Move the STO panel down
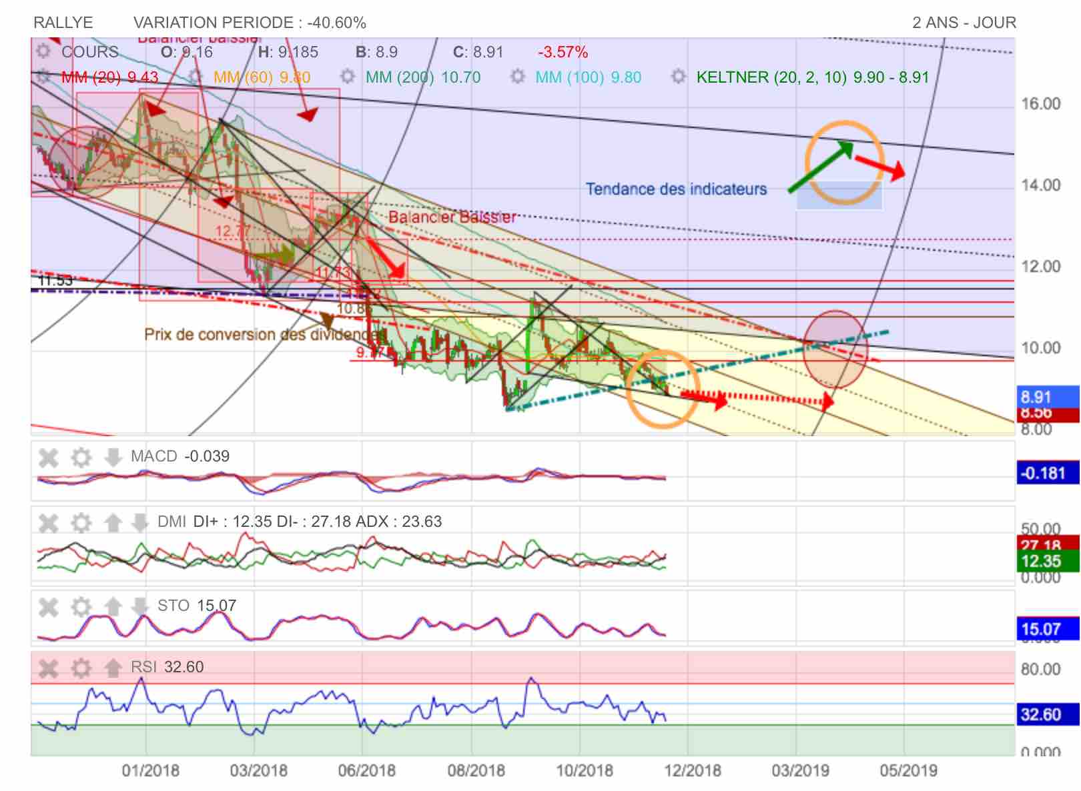The width and height of the screenshot is (1081, 791). [x=139, y=607]
